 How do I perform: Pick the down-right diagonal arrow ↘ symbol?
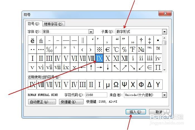pos(133,67)
